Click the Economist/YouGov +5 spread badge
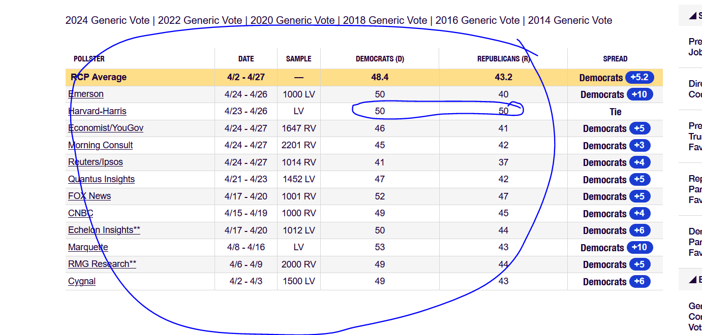The image size is (702, 335). click(x=639, y=128)
